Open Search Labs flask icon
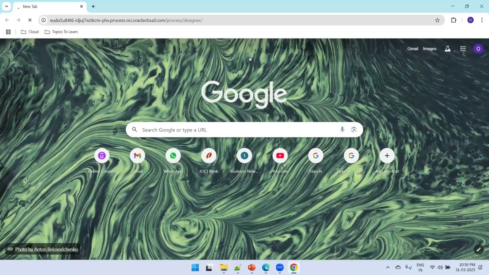The height and width of the screenshot is (275, 489). 447,49
